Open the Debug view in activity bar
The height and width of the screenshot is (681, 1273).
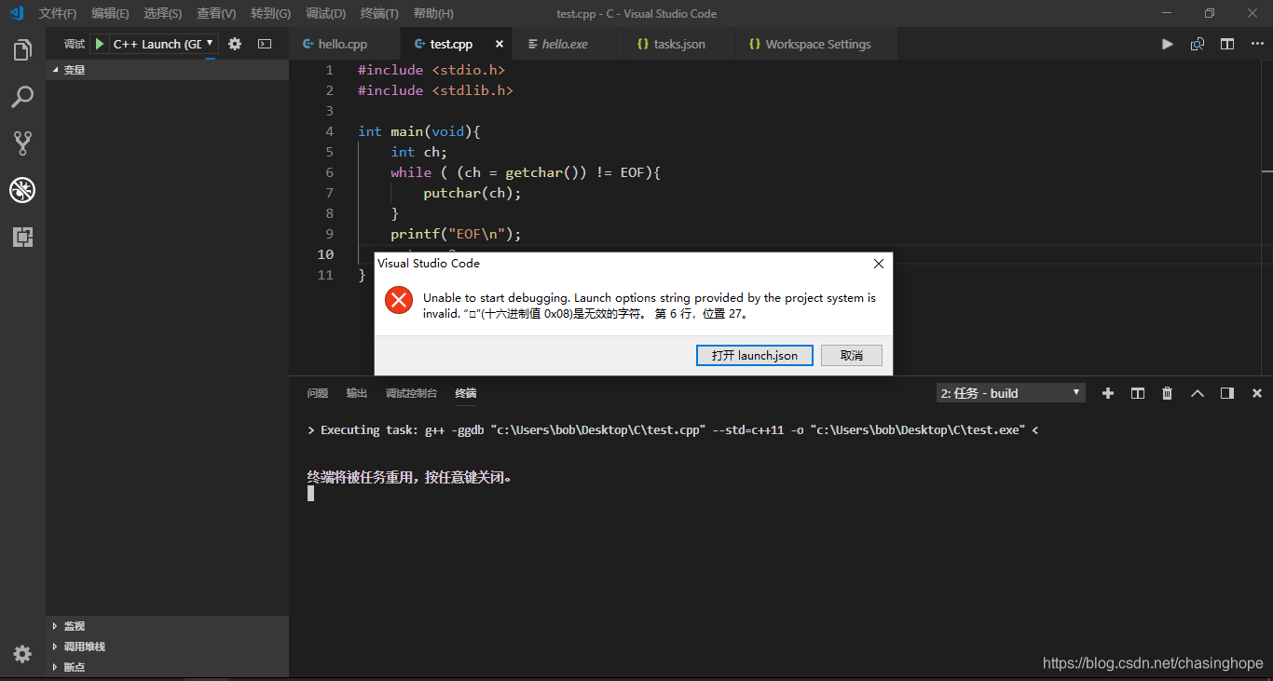pyautogui.click(x=22, y=190)
